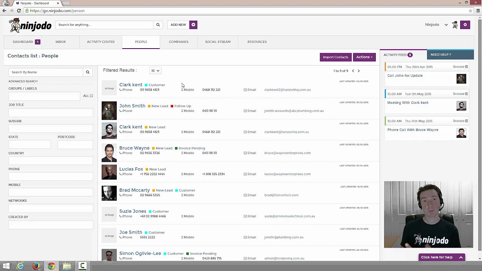
Task: Switch to Activity Center tab
Action: pos(101,42)
